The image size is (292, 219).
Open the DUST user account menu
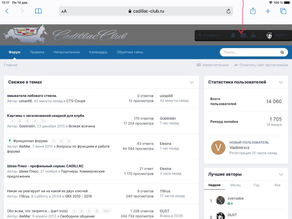pos(277,35)
